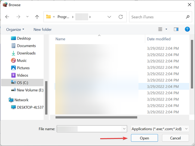Screen dimensions: 195x146
Task: Close the Browse dialog
Action: tap(189, 5)
